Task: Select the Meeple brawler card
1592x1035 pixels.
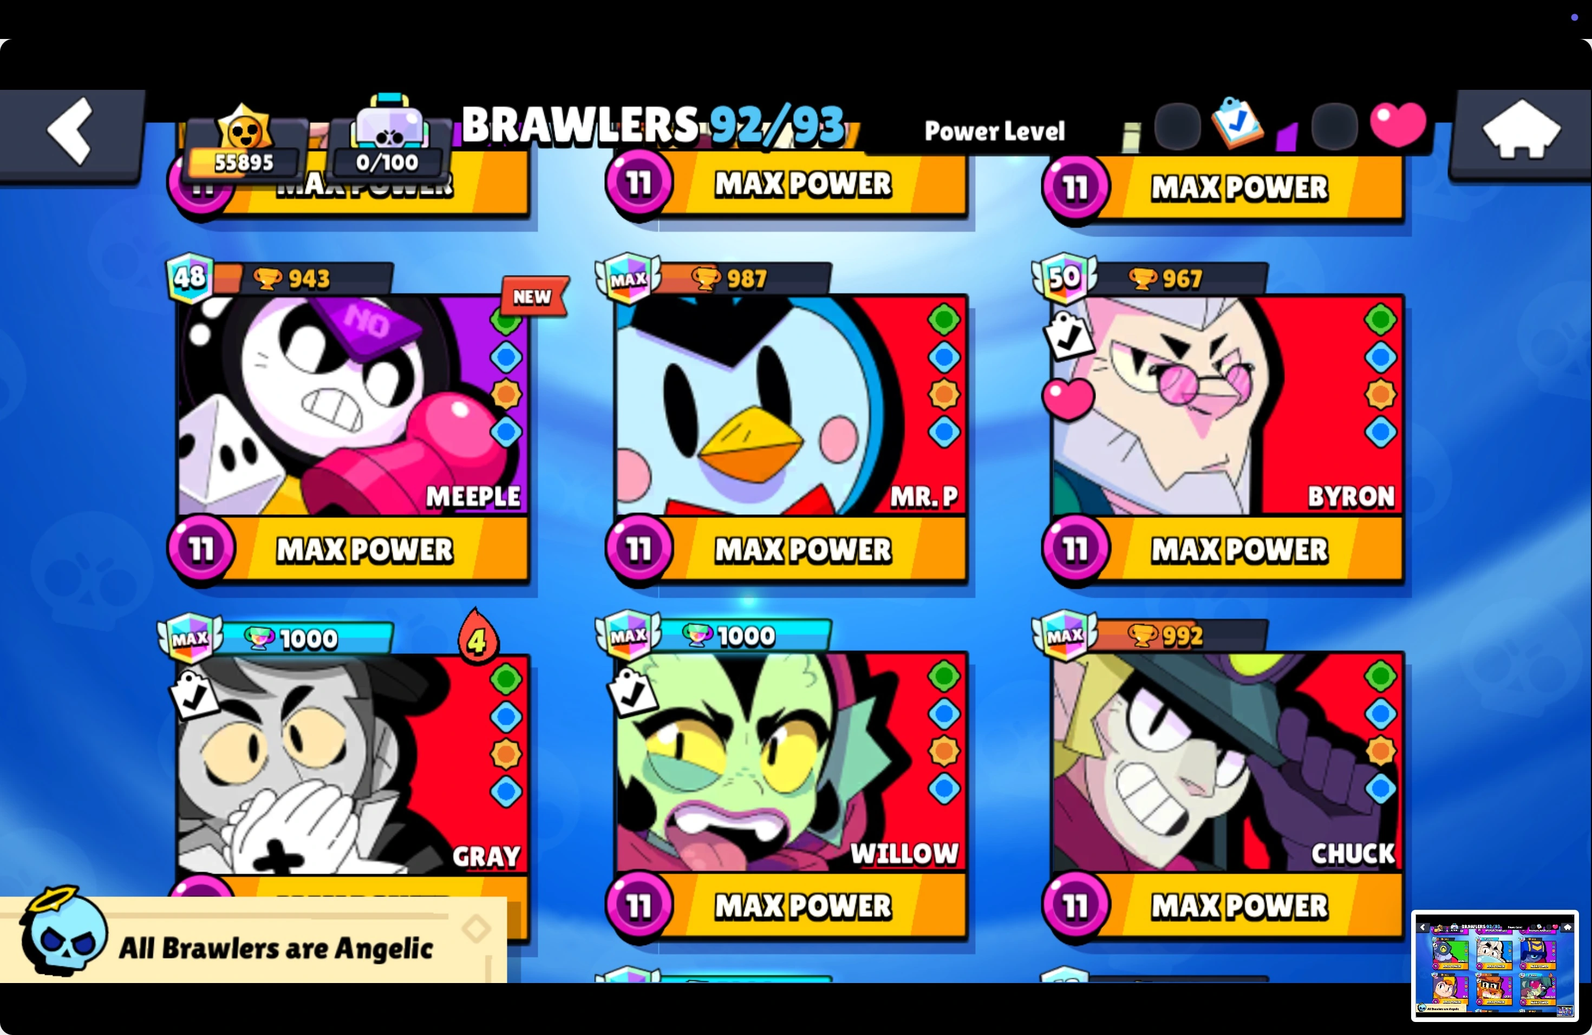Action: [x=352, y=405]
